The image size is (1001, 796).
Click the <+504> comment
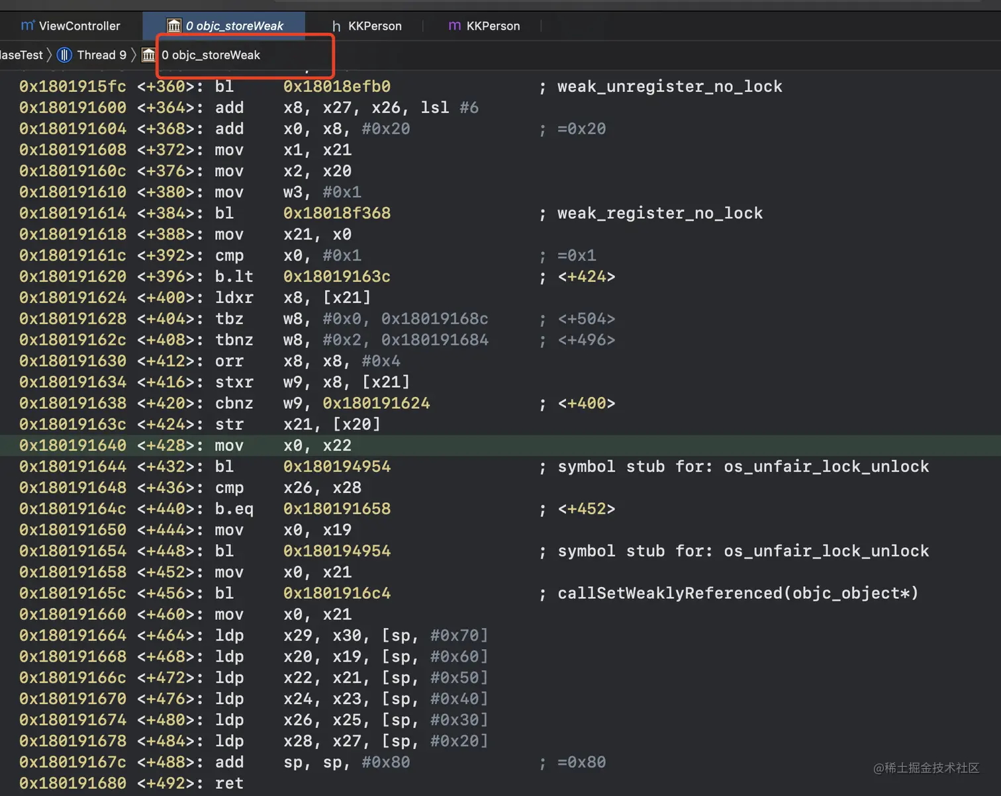click(587, 319)
